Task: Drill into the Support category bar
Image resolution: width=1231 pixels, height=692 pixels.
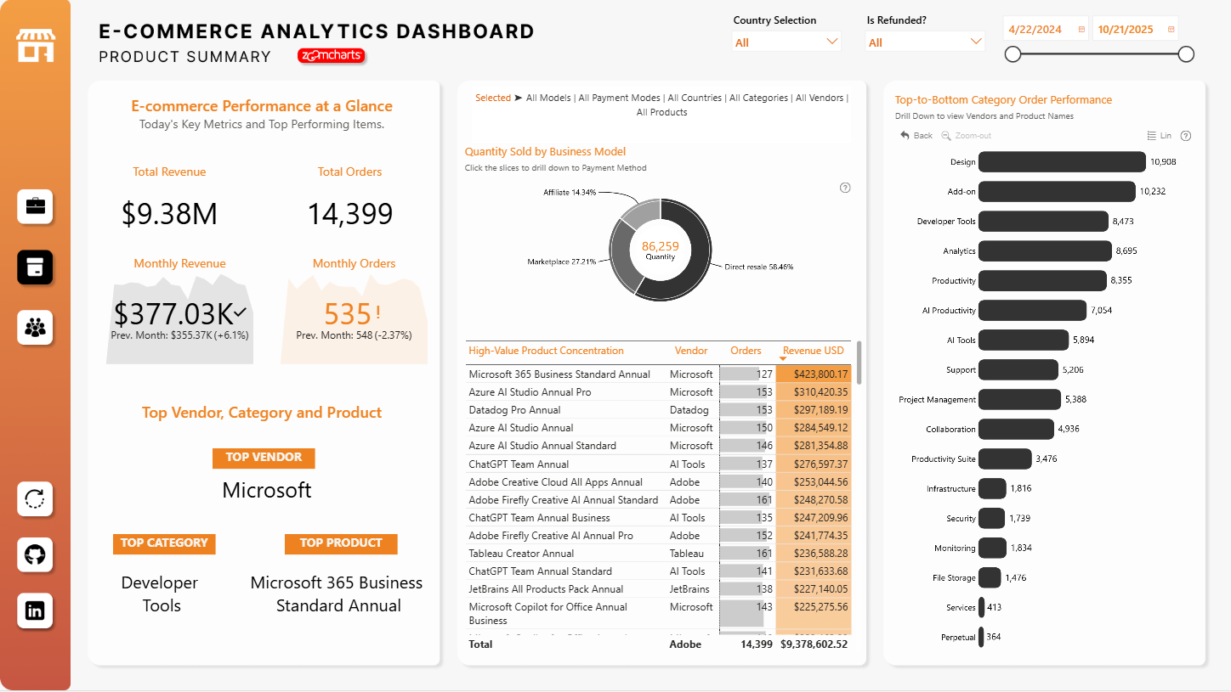Action: (1018, 369)
